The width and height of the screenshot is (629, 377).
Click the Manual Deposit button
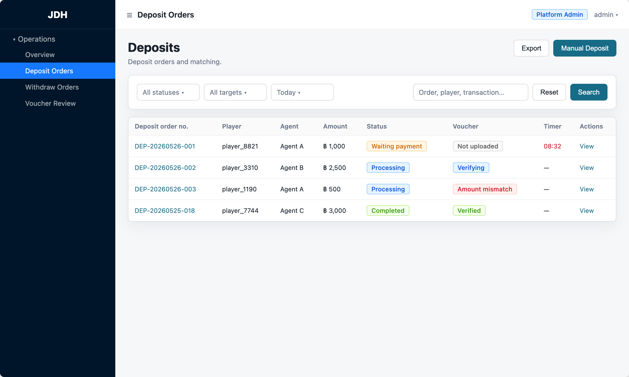(x=585, y=48)
